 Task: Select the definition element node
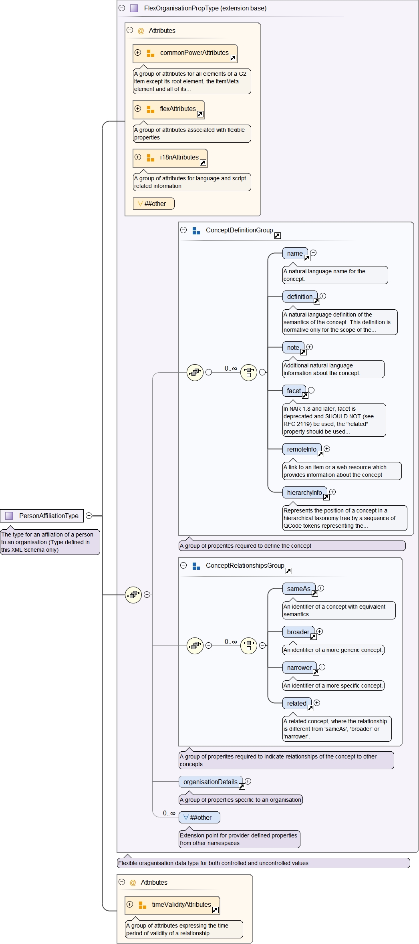point(299,297)
